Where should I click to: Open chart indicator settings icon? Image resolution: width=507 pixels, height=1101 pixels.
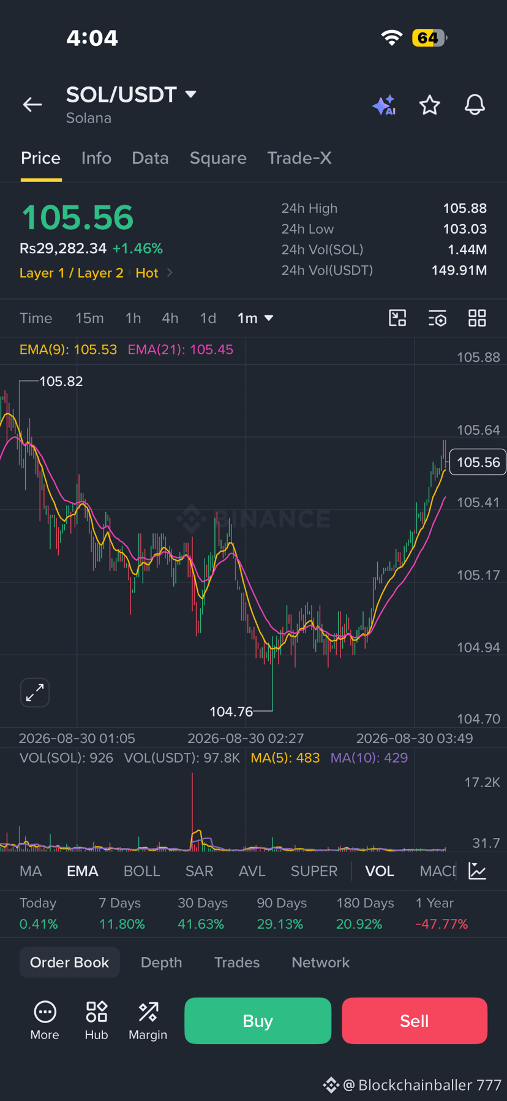tap(437, 318)
